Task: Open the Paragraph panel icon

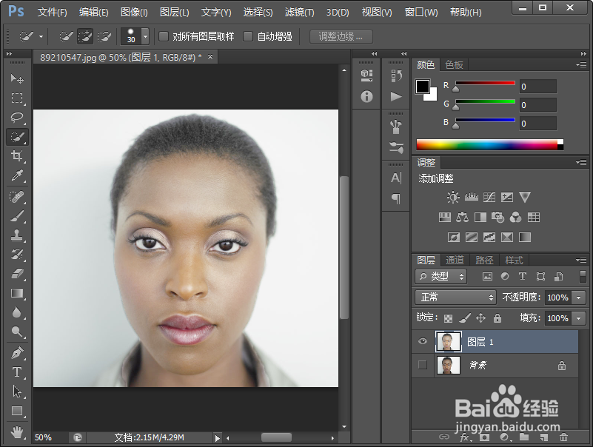Action: (396, 198)
